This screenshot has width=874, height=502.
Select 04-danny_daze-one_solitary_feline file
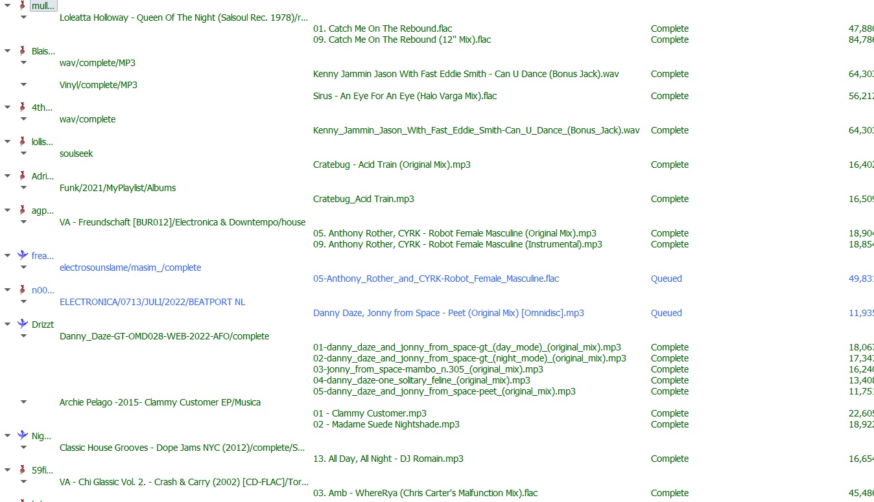(421, 380)
